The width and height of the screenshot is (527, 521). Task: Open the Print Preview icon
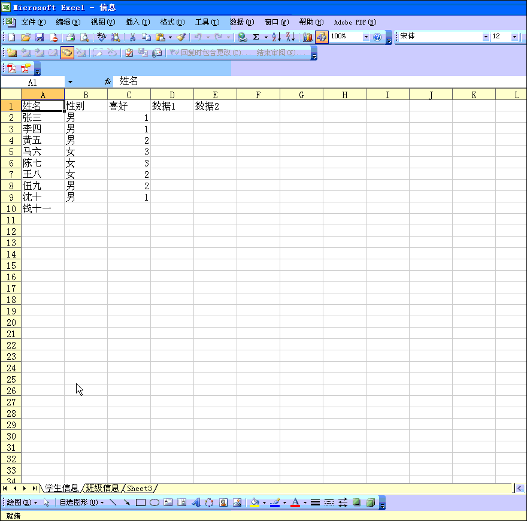tap(84, 37)
